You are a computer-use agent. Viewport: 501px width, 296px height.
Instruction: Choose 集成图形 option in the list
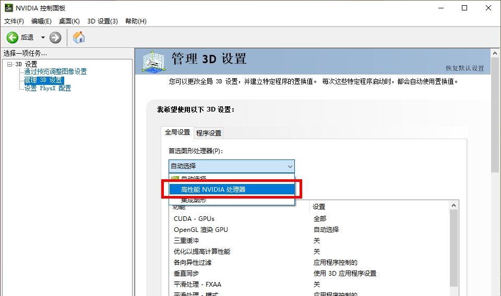(232, 200)
